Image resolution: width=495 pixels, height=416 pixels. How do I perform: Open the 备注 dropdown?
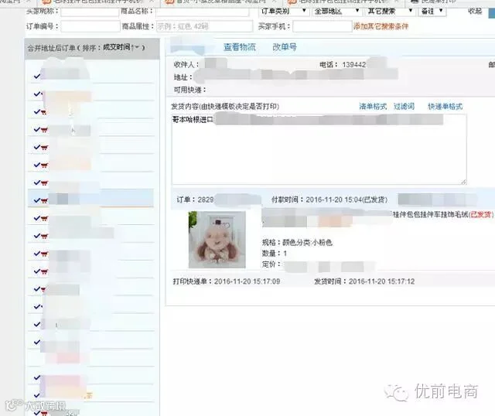click(432, 12)
